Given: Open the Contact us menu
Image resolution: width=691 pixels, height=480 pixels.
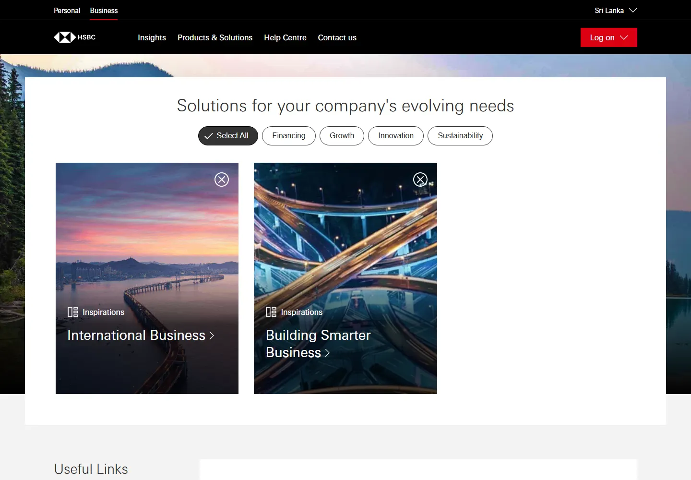Looking at the screenshot, I should click(337, 37).
